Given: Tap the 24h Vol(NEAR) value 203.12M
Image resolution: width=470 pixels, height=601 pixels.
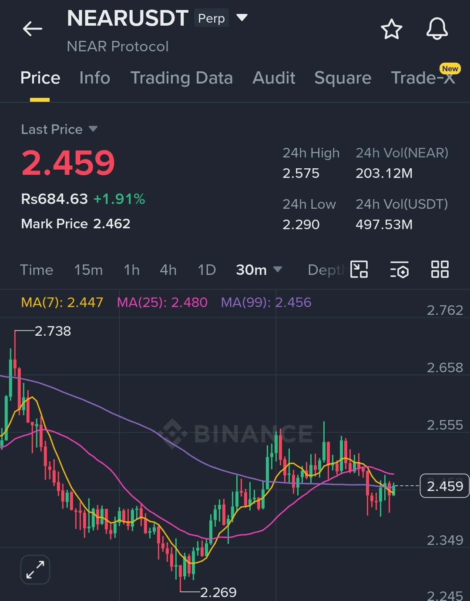Looking at the screenshot, I should [x=384, y=174].
